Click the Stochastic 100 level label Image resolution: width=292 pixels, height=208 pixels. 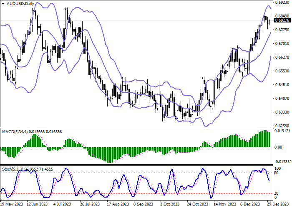(x=278, y=168)
